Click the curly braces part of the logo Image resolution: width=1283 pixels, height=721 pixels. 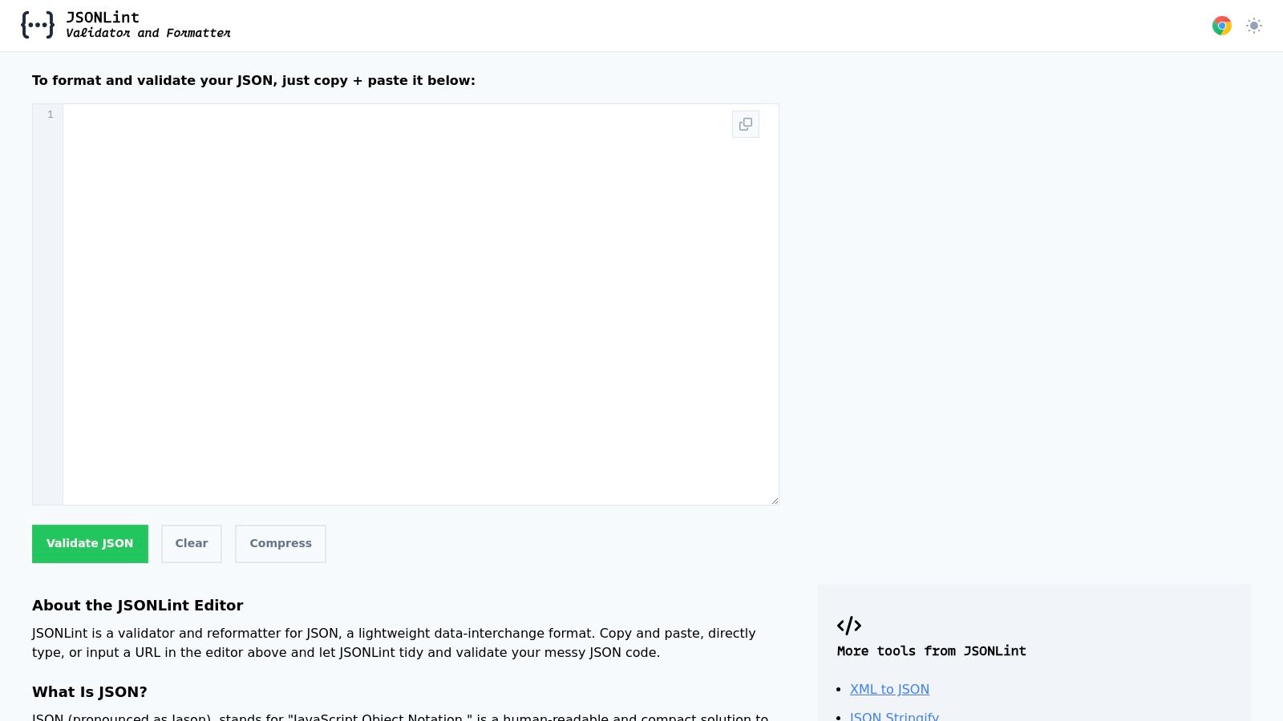click(x=38, y=24)
